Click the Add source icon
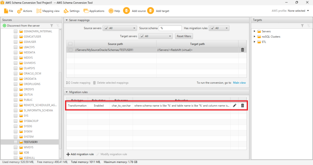This screenshot has height=165, width=313. click(x=127, y=11)
